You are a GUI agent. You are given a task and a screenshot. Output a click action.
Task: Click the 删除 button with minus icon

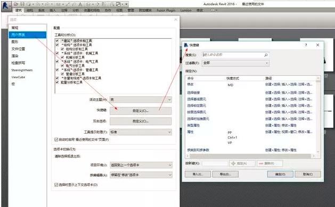click(269, 163)
